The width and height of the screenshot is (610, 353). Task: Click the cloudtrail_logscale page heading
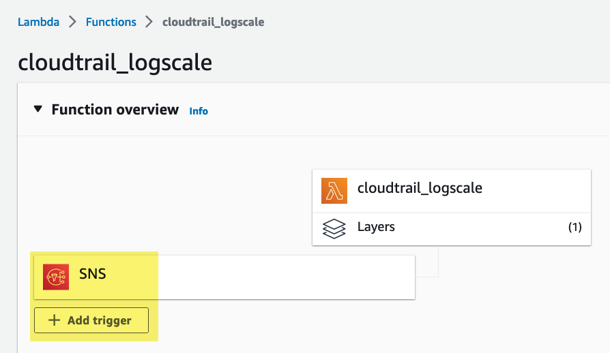(115, 63)
